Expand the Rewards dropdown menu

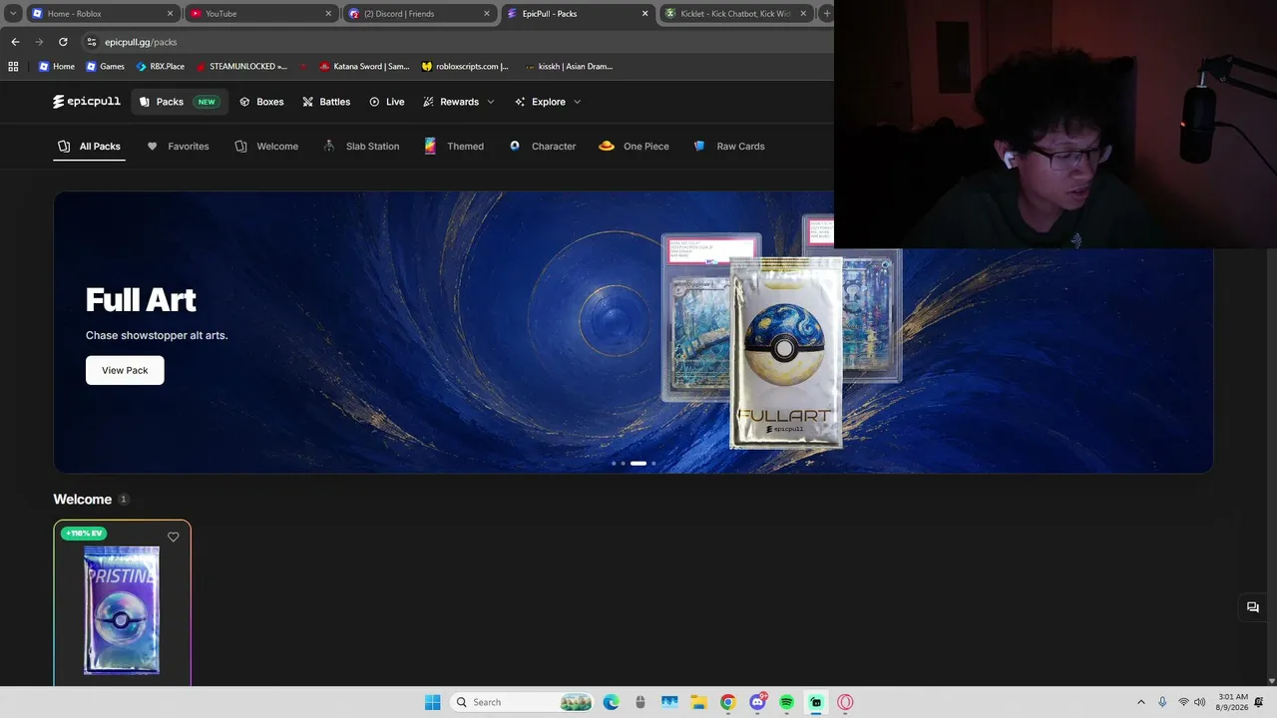click(x=459, y=102)
